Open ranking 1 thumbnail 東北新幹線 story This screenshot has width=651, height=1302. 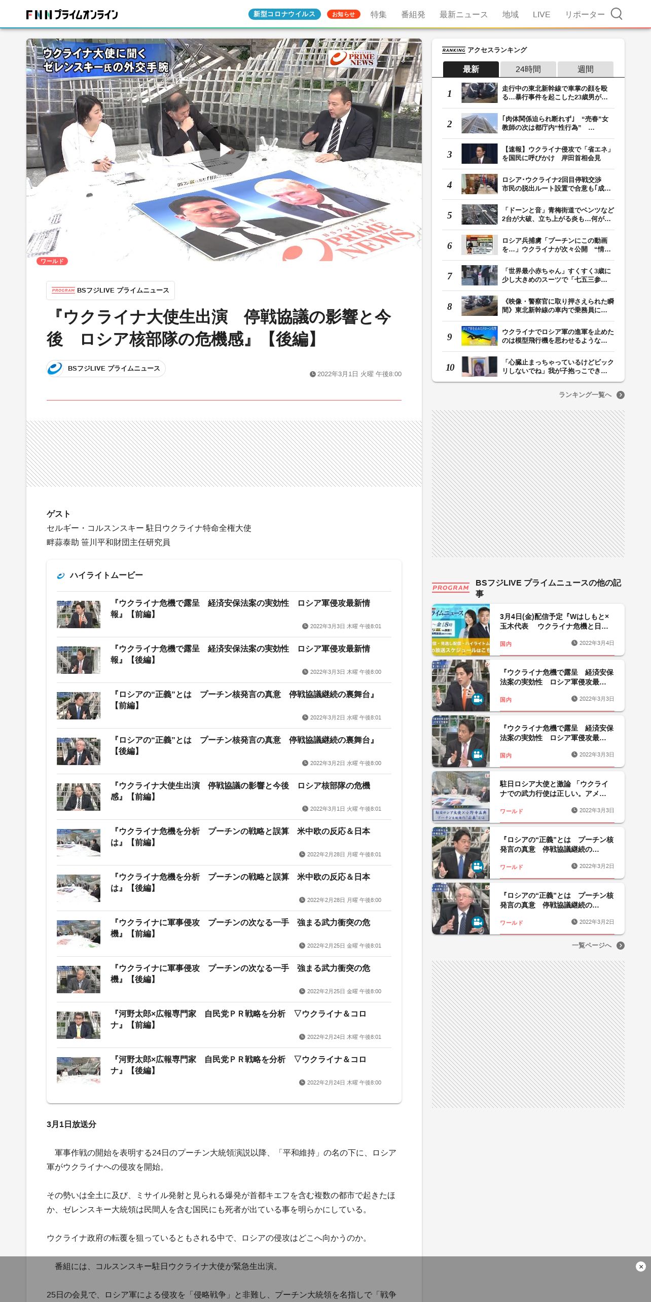point(479,93)
